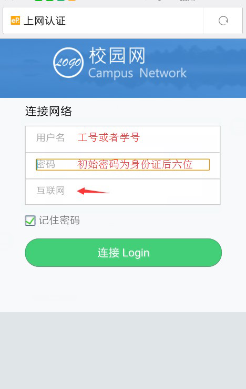Click the Campus Network subtitle text
246x389 pixels.
(137, 74)
